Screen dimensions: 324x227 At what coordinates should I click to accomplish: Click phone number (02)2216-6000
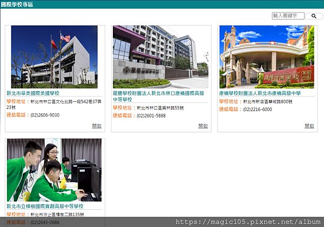click(258, 109)
